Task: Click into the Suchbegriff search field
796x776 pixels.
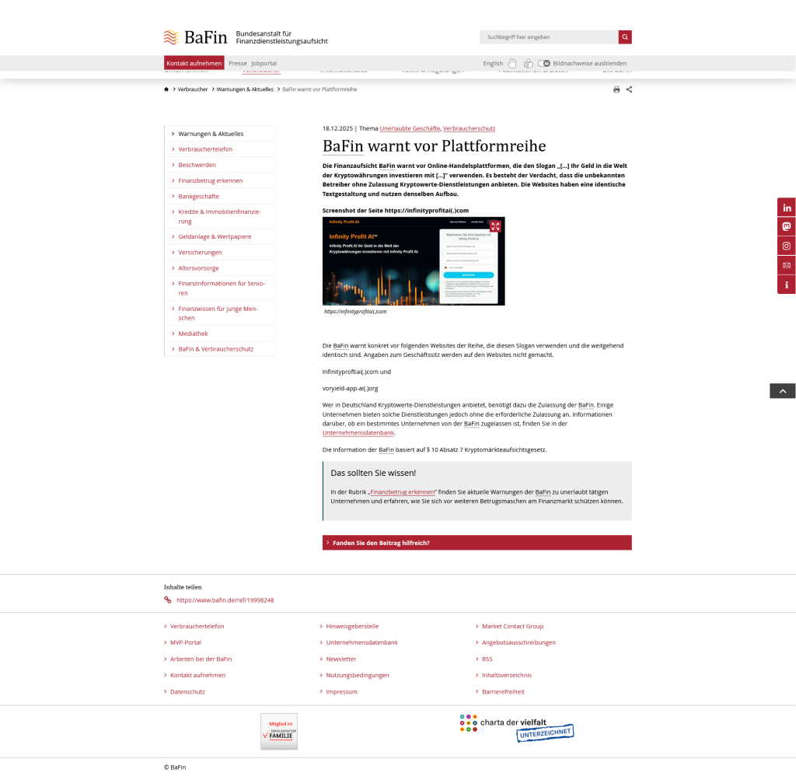Action: (x=549, y=37)
